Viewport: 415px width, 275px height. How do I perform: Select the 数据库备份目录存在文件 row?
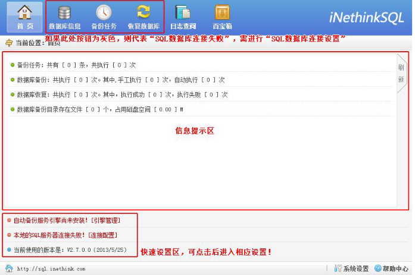point(200,109)
